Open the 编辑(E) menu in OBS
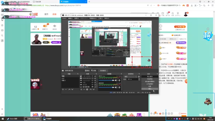The width and height of the screenshot is (215, 121). point(70,18)
